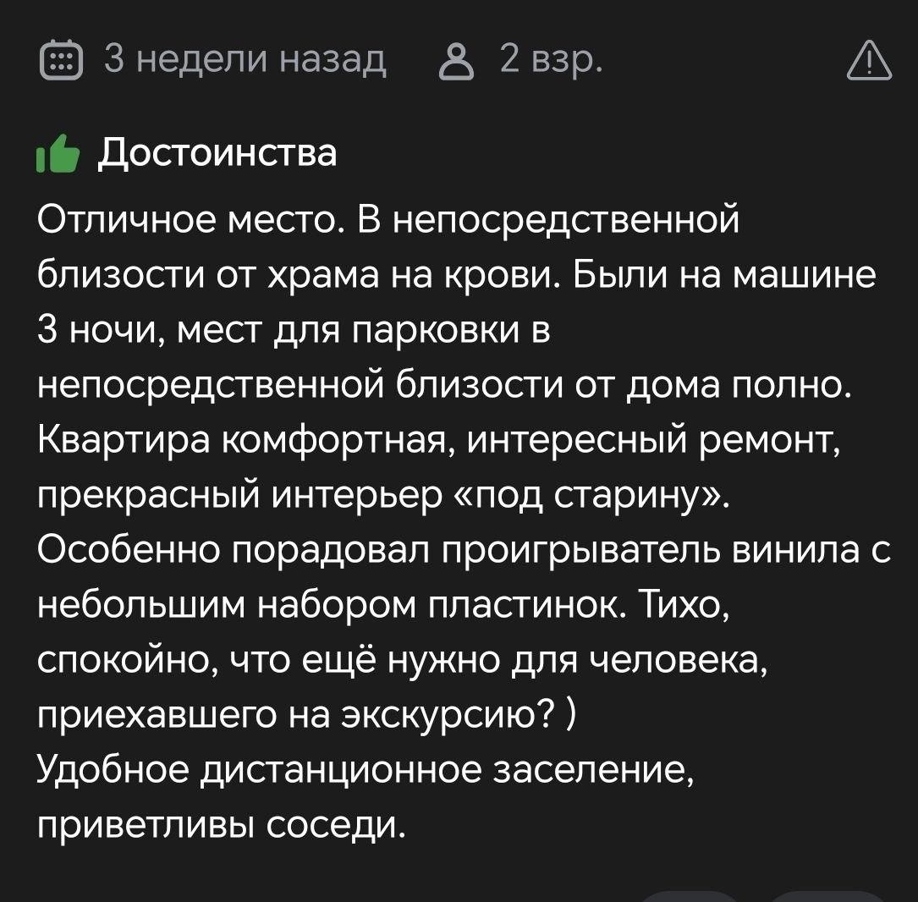Tap the bottom-right partially visible rounded button
918x902 pixels.
829,895
